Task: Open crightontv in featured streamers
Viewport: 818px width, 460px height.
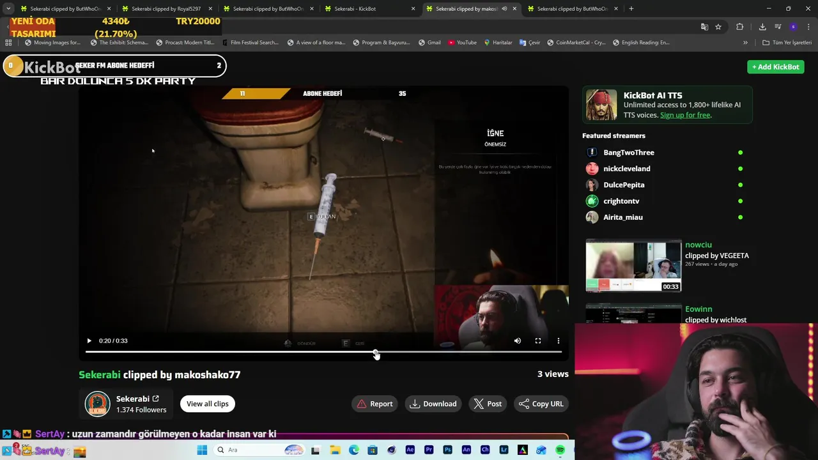Action: coord(621,201)
